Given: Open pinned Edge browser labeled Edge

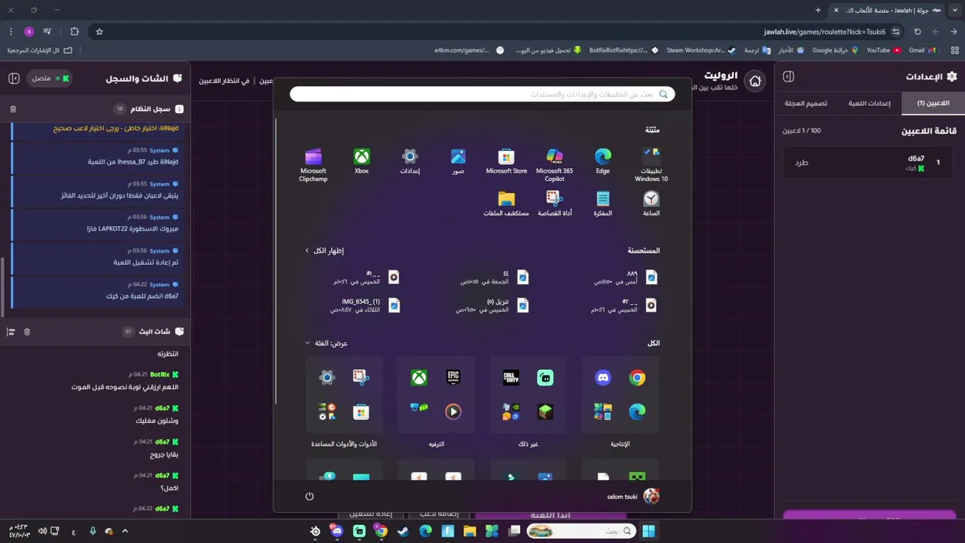Looking at the screenshot, I should click(602, 161).
